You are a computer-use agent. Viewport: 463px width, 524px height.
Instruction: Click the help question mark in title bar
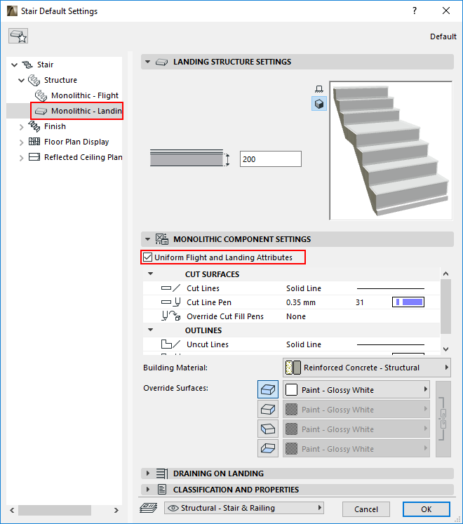(415, 11)
